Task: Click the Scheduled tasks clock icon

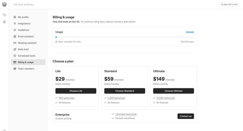Action: (15, 56)
